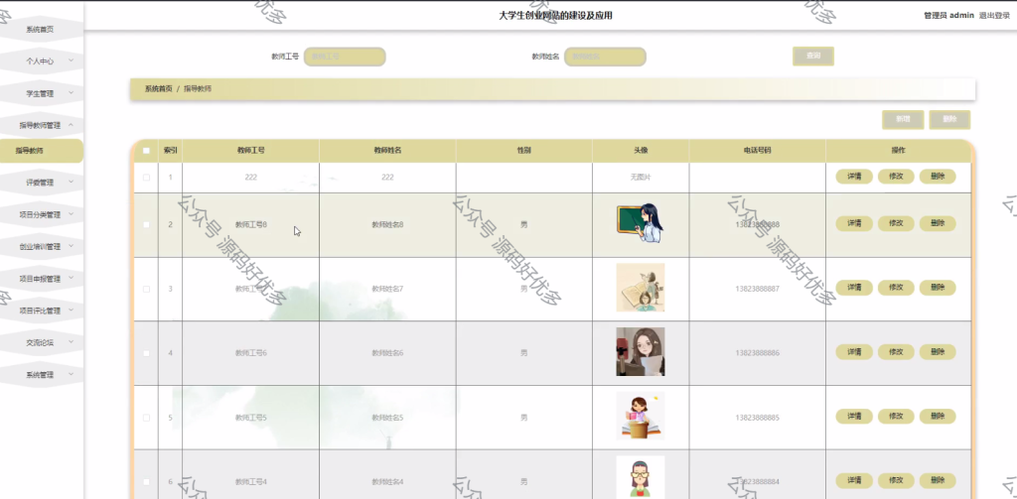Image resolution: width=1017 pixels, height=499 pixels.
Task: Select checkbox for row 4 教师工号6
Action: pyautogui.click(x=146, y=352)
